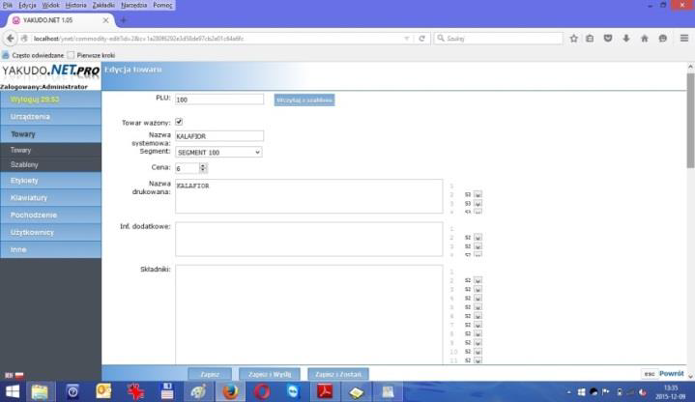
Task: Open the Firefox downloads arrow icon
Action: pos(626,39)
